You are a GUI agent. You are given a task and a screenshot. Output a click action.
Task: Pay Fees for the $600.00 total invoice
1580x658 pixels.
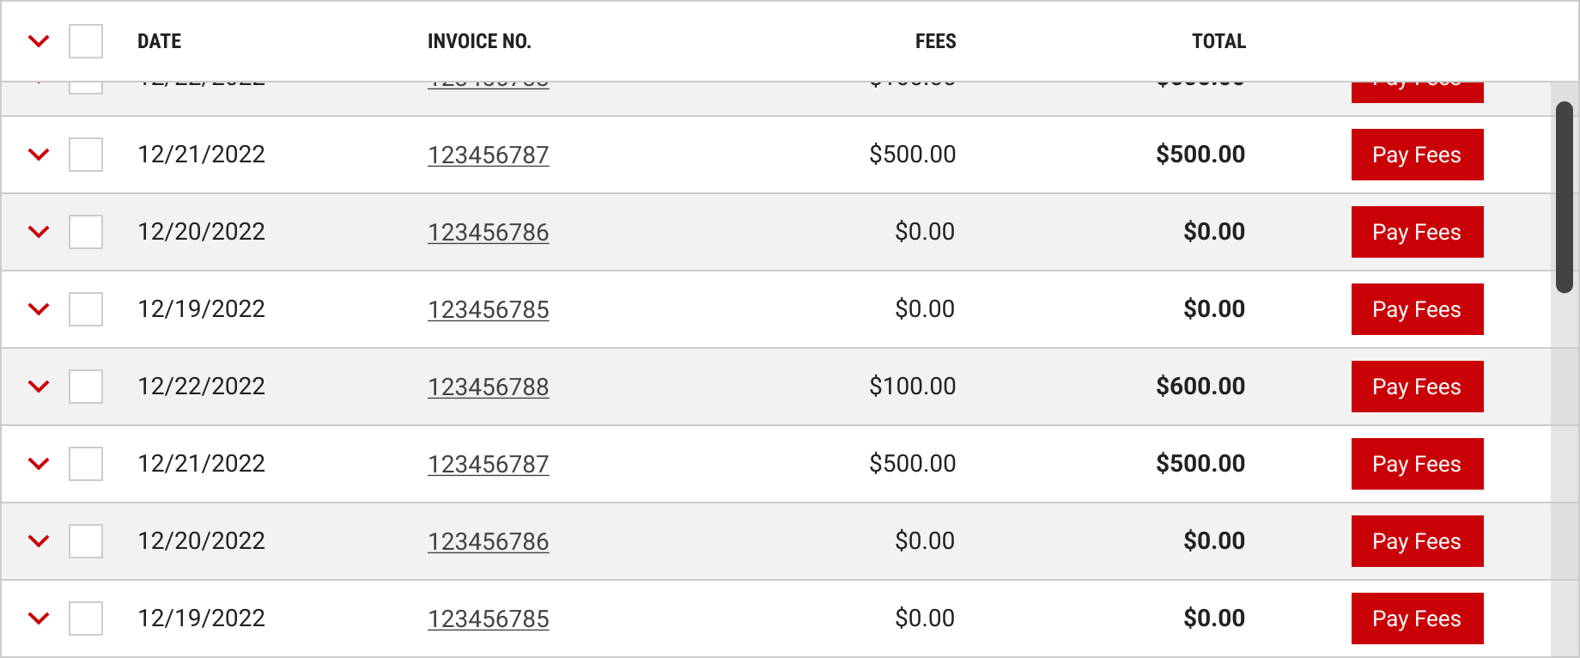click(1417, 387)
